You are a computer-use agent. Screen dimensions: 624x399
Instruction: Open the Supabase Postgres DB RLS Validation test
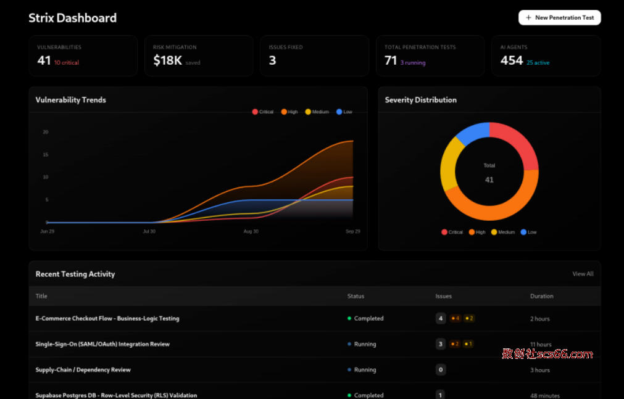(116, 395)
